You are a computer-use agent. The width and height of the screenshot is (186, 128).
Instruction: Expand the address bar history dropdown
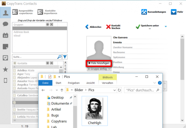click(114, 90)
